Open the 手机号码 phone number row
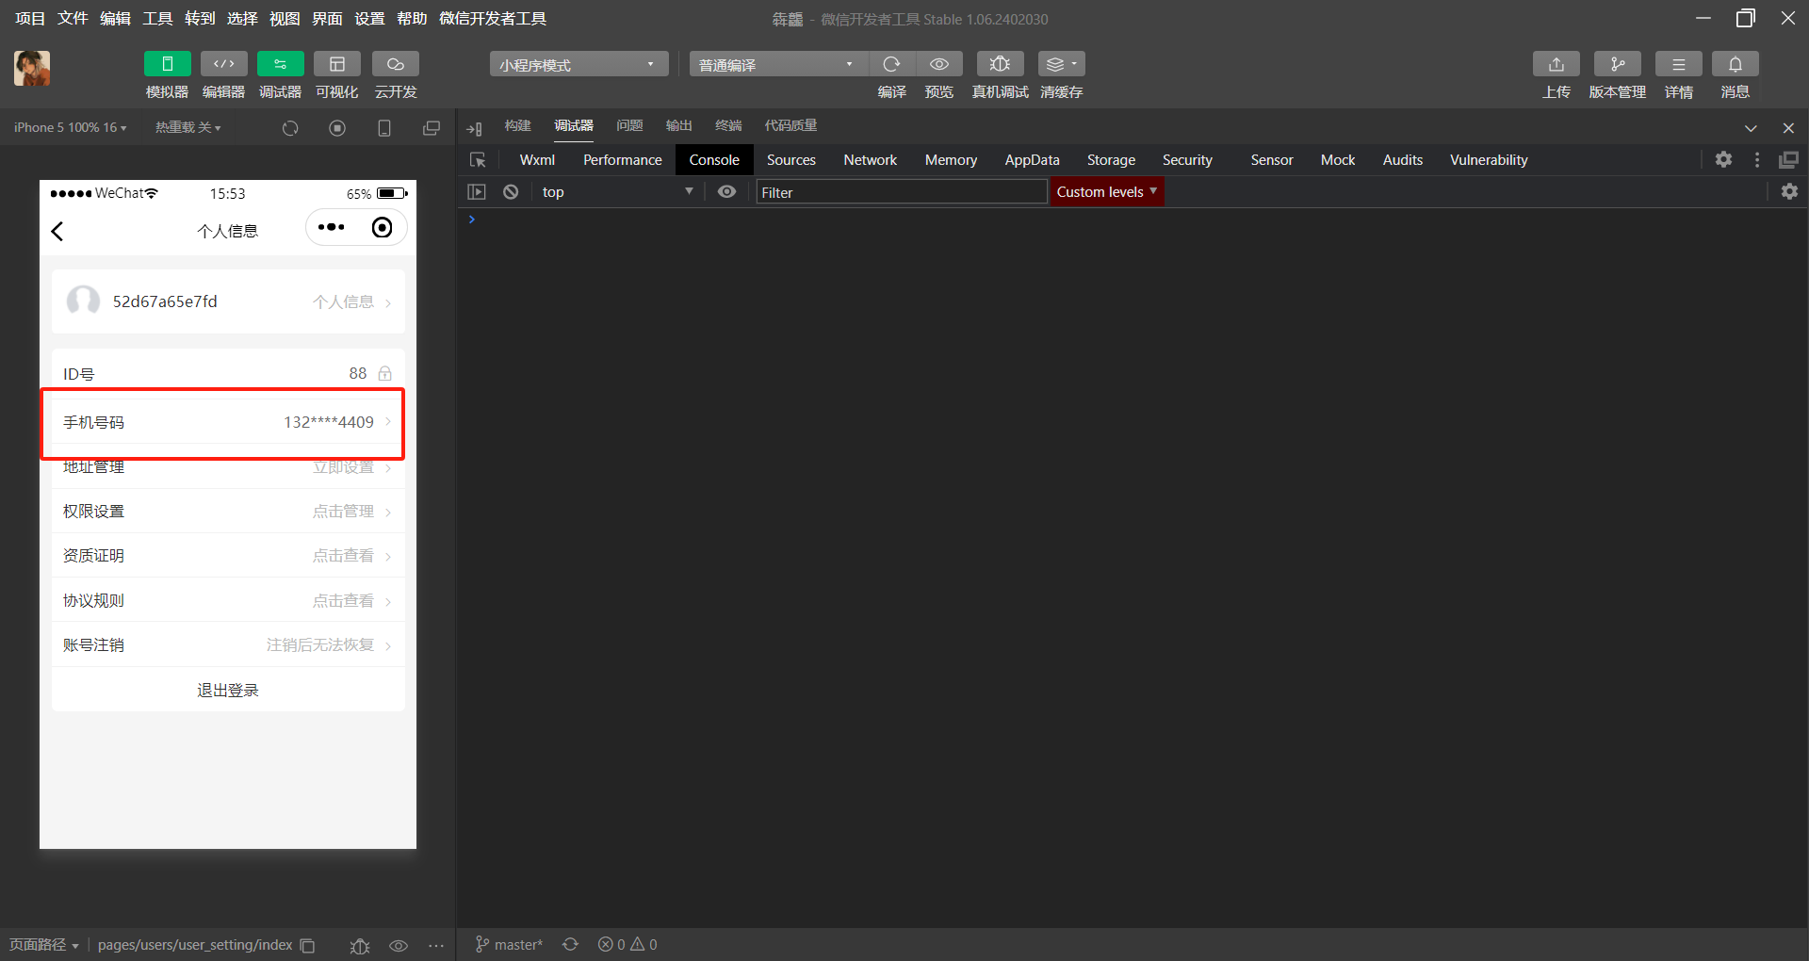 pos(228,422)
